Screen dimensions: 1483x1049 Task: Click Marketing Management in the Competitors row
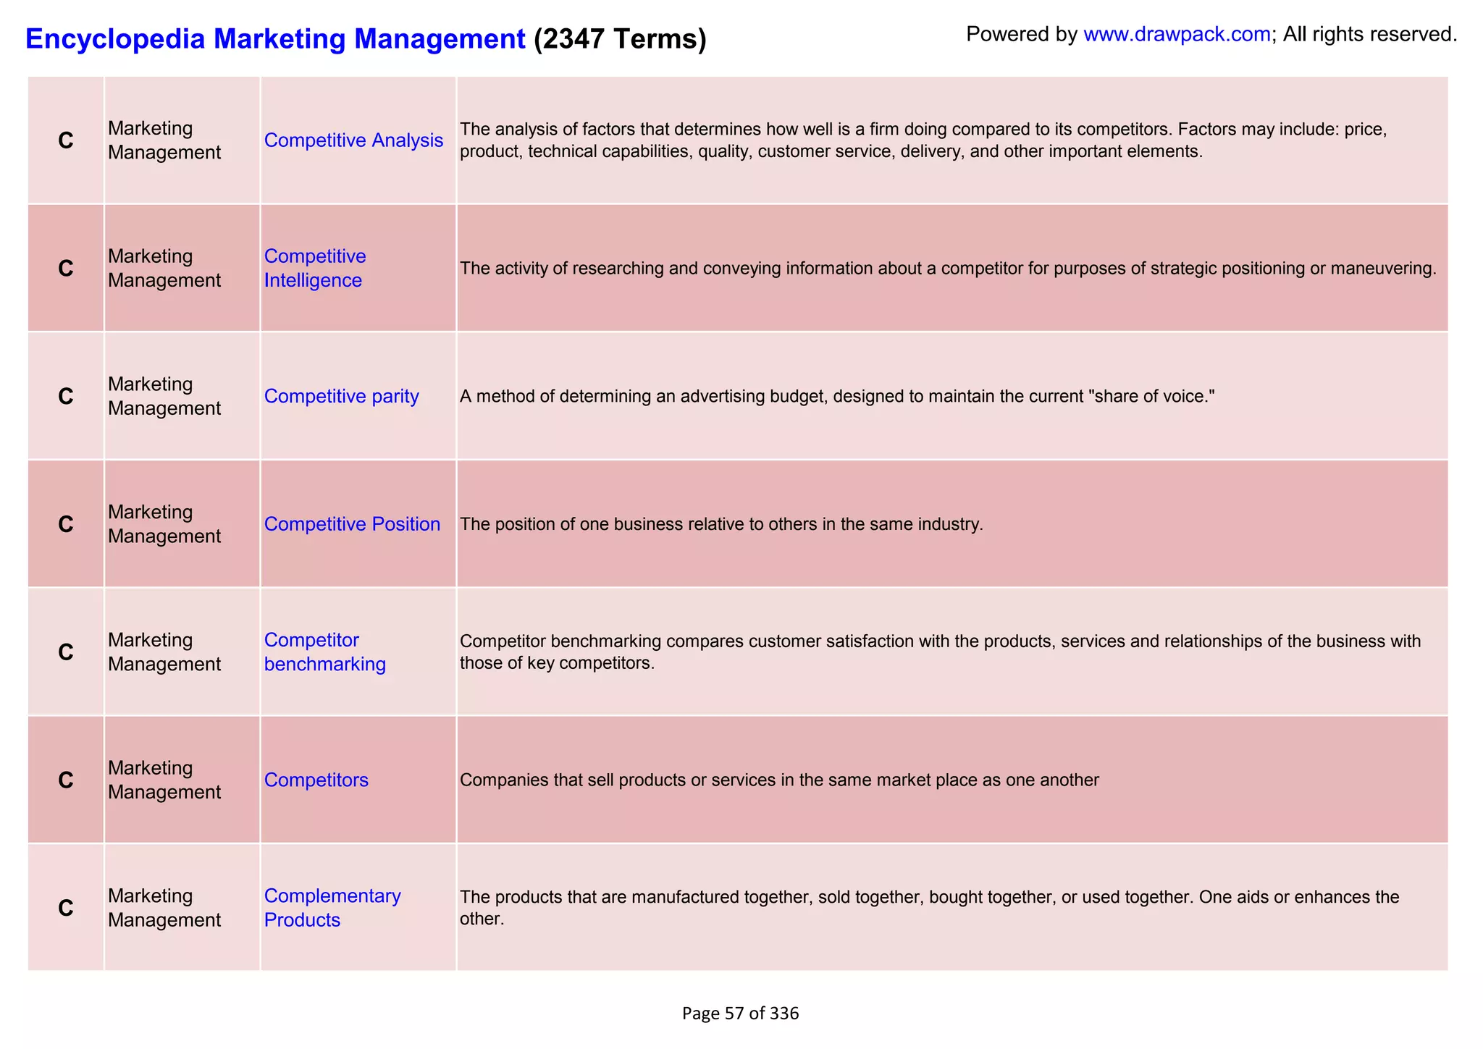pos(164,780)
